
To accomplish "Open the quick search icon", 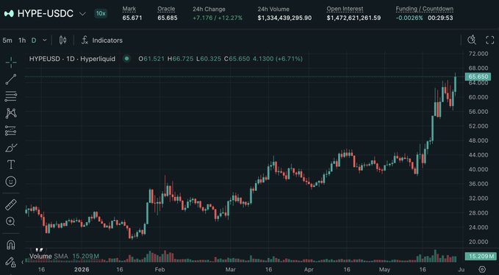I will click(472, 40).
